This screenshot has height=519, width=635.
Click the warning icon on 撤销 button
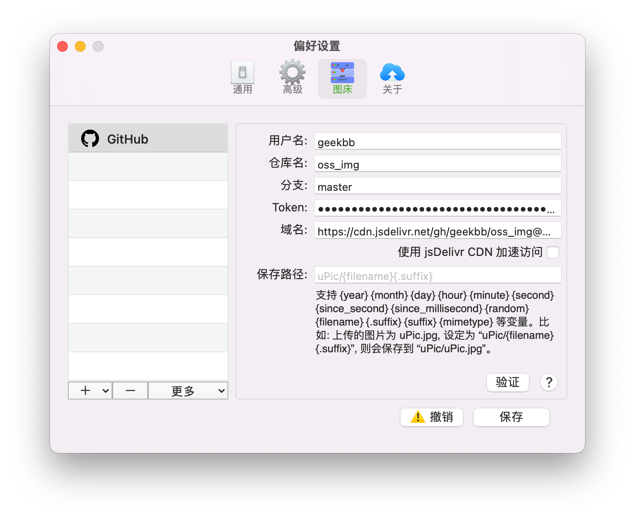coord(417,417)
